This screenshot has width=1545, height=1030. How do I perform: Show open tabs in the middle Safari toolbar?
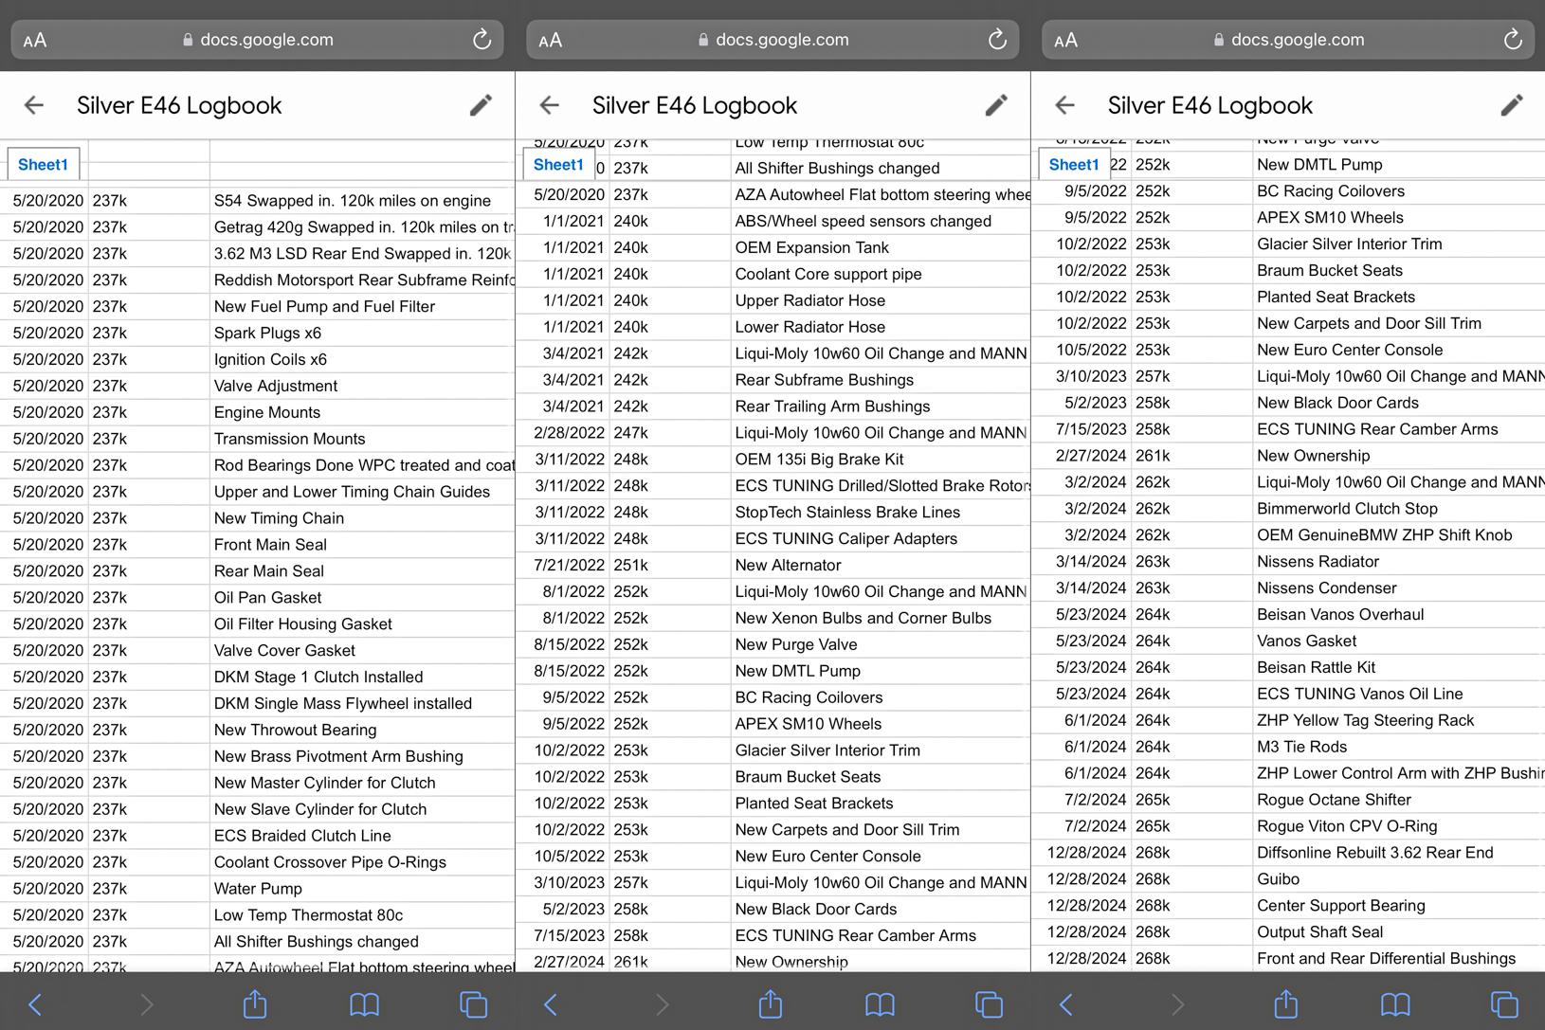(988, 1003)
